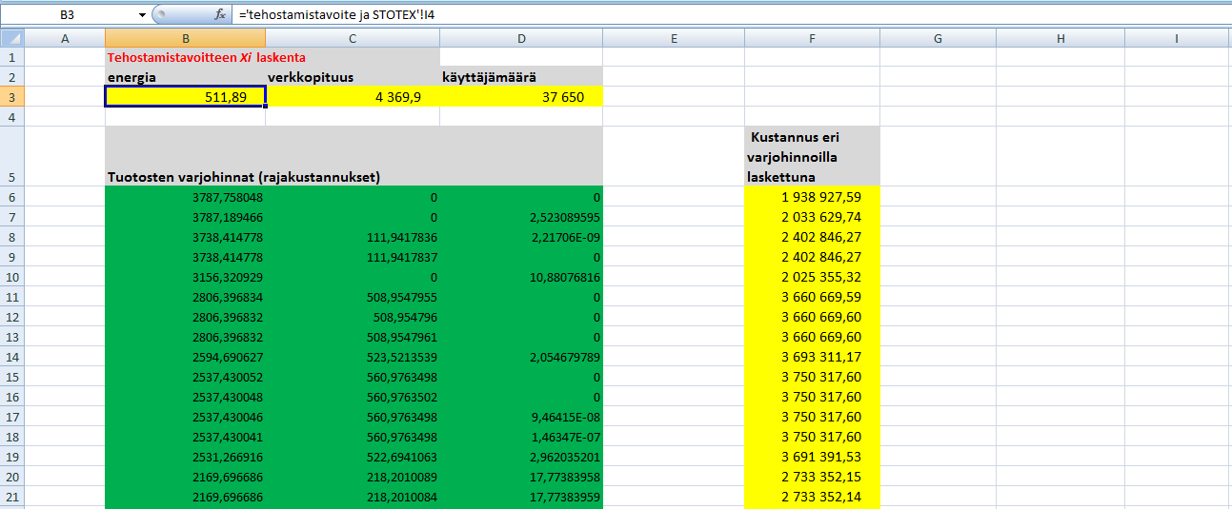Select cost cell 1 938 927,59

coord(812,197)
